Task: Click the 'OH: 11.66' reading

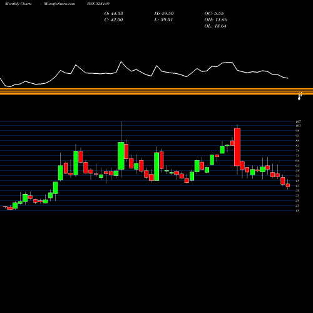Action: coord(216,20)
